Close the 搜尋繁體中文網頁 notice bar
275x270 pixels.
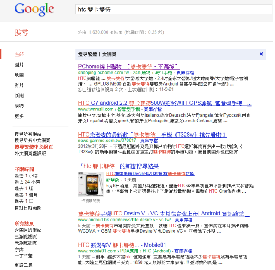tap(261, 54)
